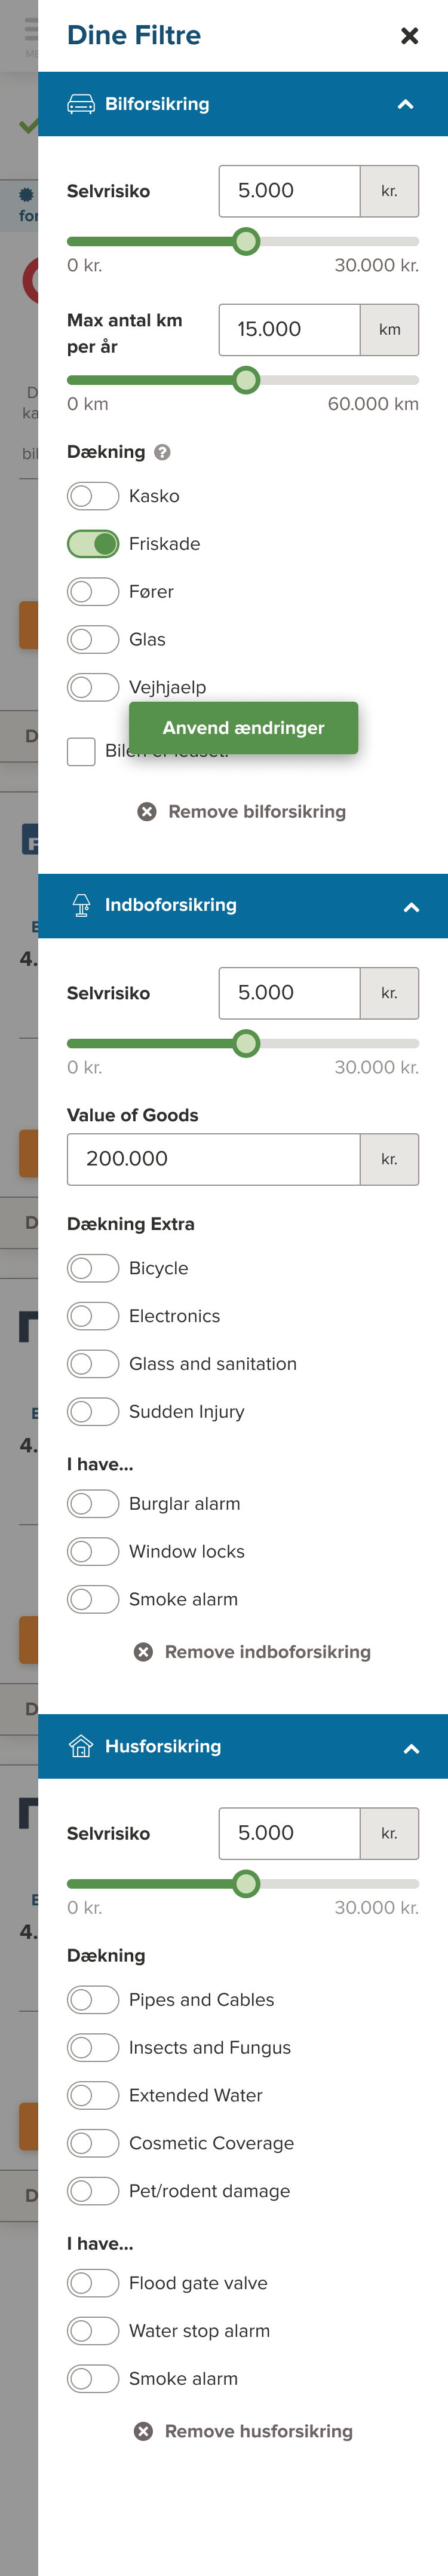Image resolution: width=448 pixels, height=2576 pixels.
Task: Click the Value of Goods input field
Action: pyautogui.click(x=213, y=1159)
